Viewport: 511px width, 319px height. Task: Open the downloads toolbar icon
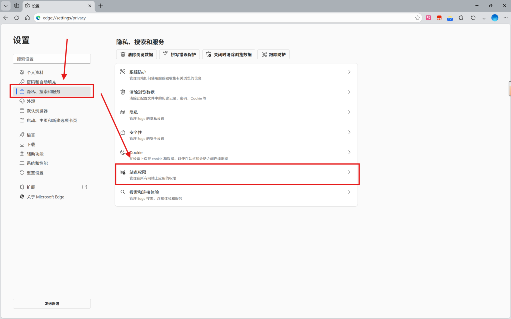coord(484,18)
